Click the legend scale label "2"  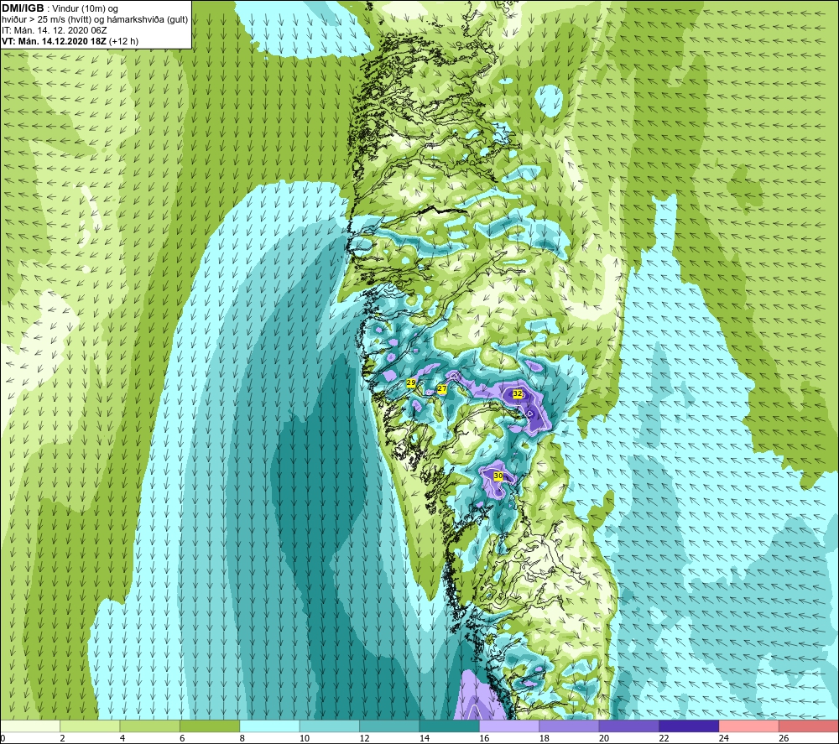click(x=63, y=738)
